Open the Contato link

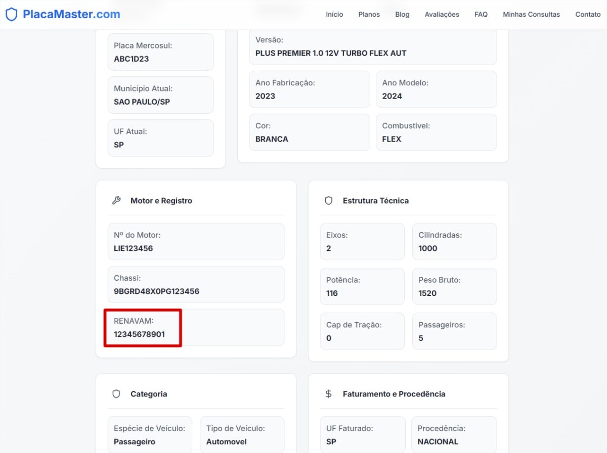(x=588, y=14)
